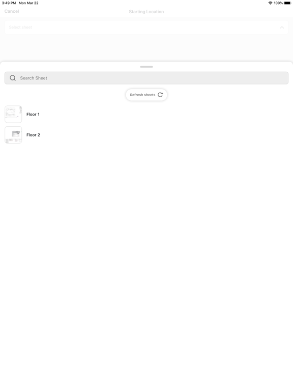Tap the battery icon in status bar
The height and width of the screenshot is (391, 293).
[x=287, y=3]
